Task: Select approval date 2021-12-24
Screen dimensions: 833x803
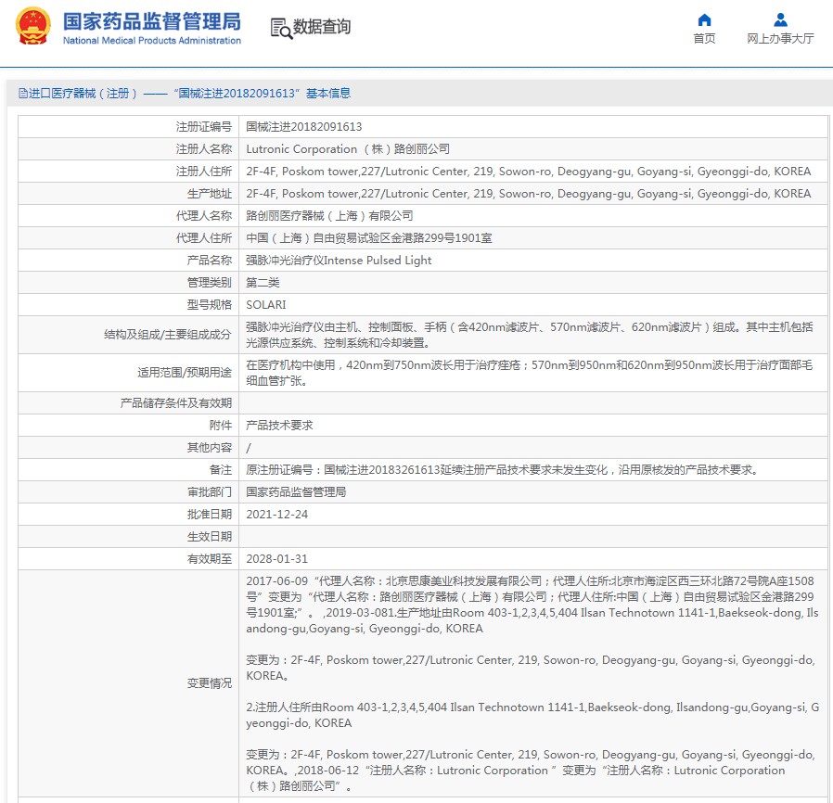Action: coord(276,516)
